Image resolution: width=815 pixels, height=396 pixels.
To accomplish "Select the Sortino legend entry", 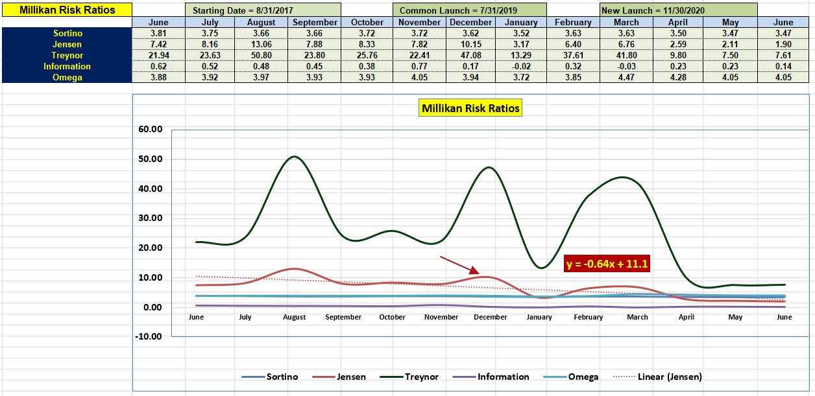I will [269, 377].
